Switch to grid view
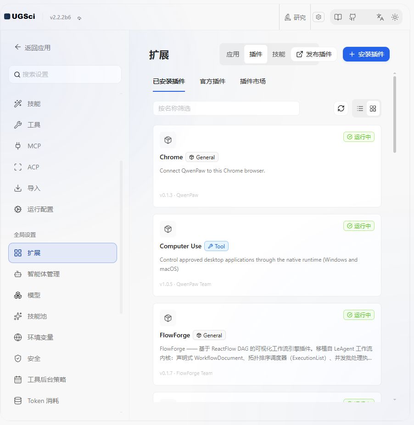Screen dimensions: 414x425 [373, 108]
